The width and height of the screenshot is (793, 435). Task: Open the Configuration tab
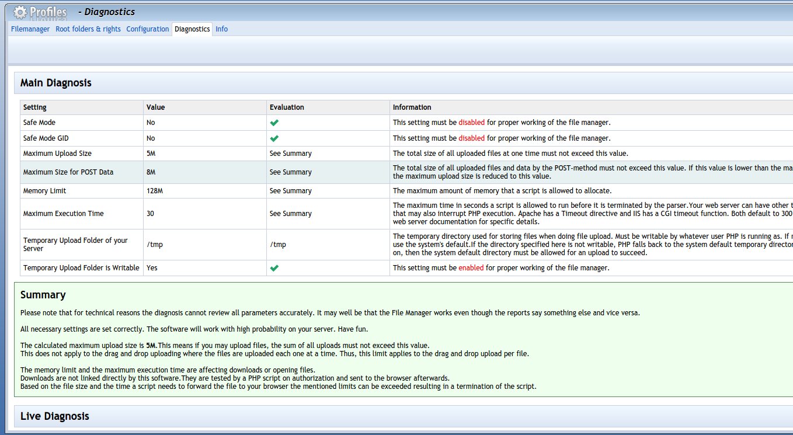(x=148, y=29)
